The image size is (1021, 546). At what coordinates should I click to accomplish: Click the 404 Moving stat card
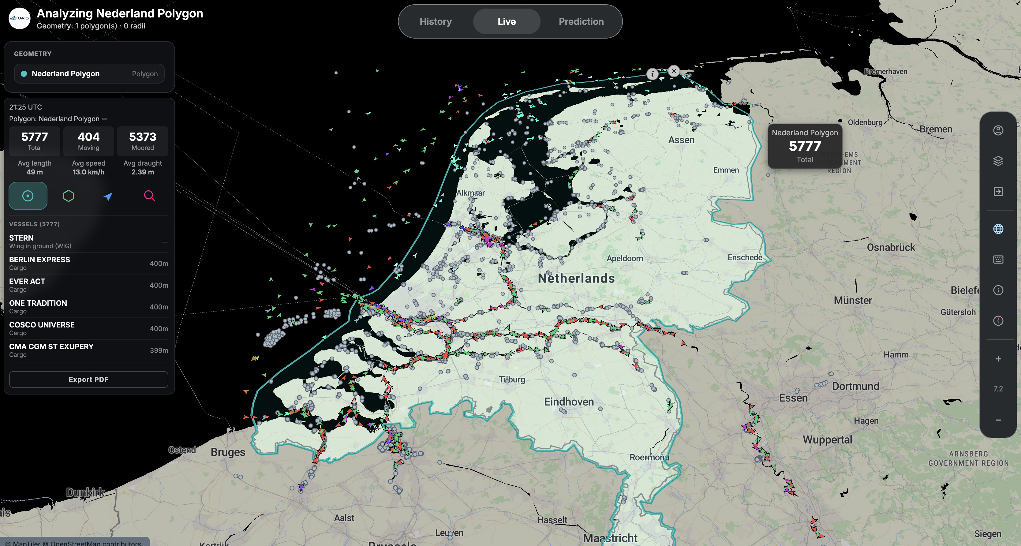[x=88, y=141]
